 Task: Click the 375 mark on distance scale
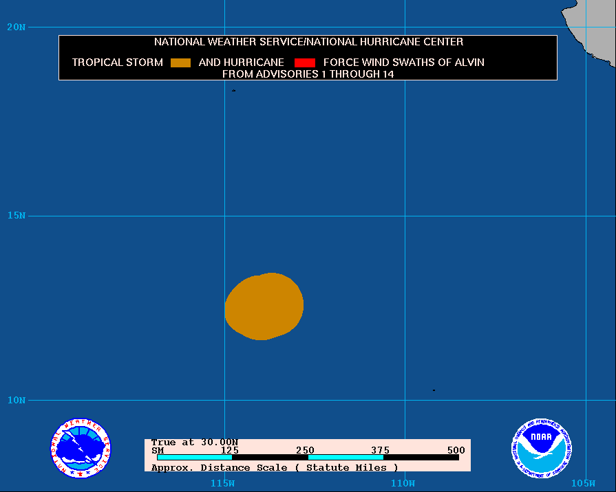tap(381, 450)
